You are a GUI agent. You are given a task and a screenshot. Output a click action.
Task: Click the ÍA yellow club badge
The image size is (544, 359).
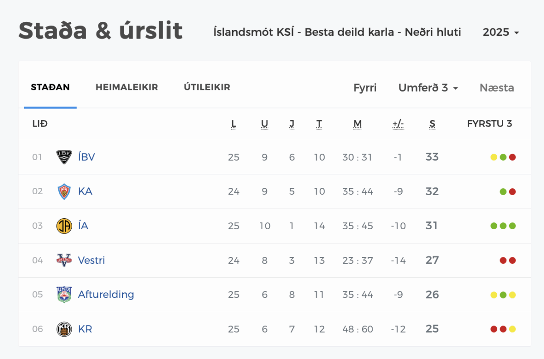pos(64,226)
